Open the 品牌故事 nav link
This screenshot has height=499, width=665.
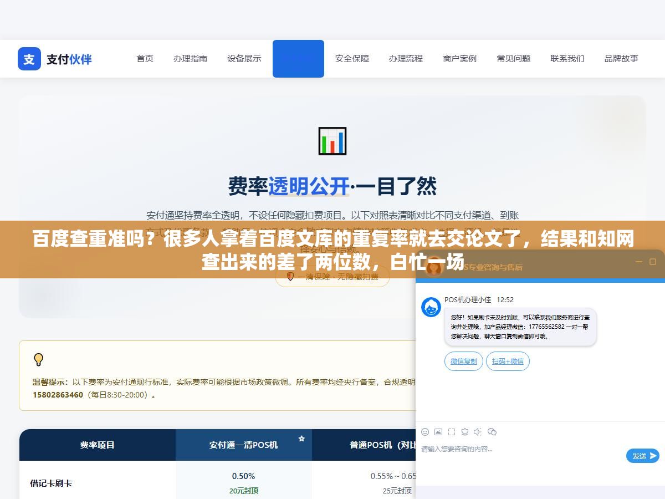pyautogui.click(x=621, y=58)
